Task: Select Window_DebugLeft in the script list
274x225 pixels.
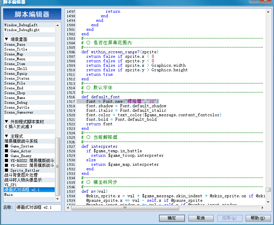Action: click(x=29, y=25)
